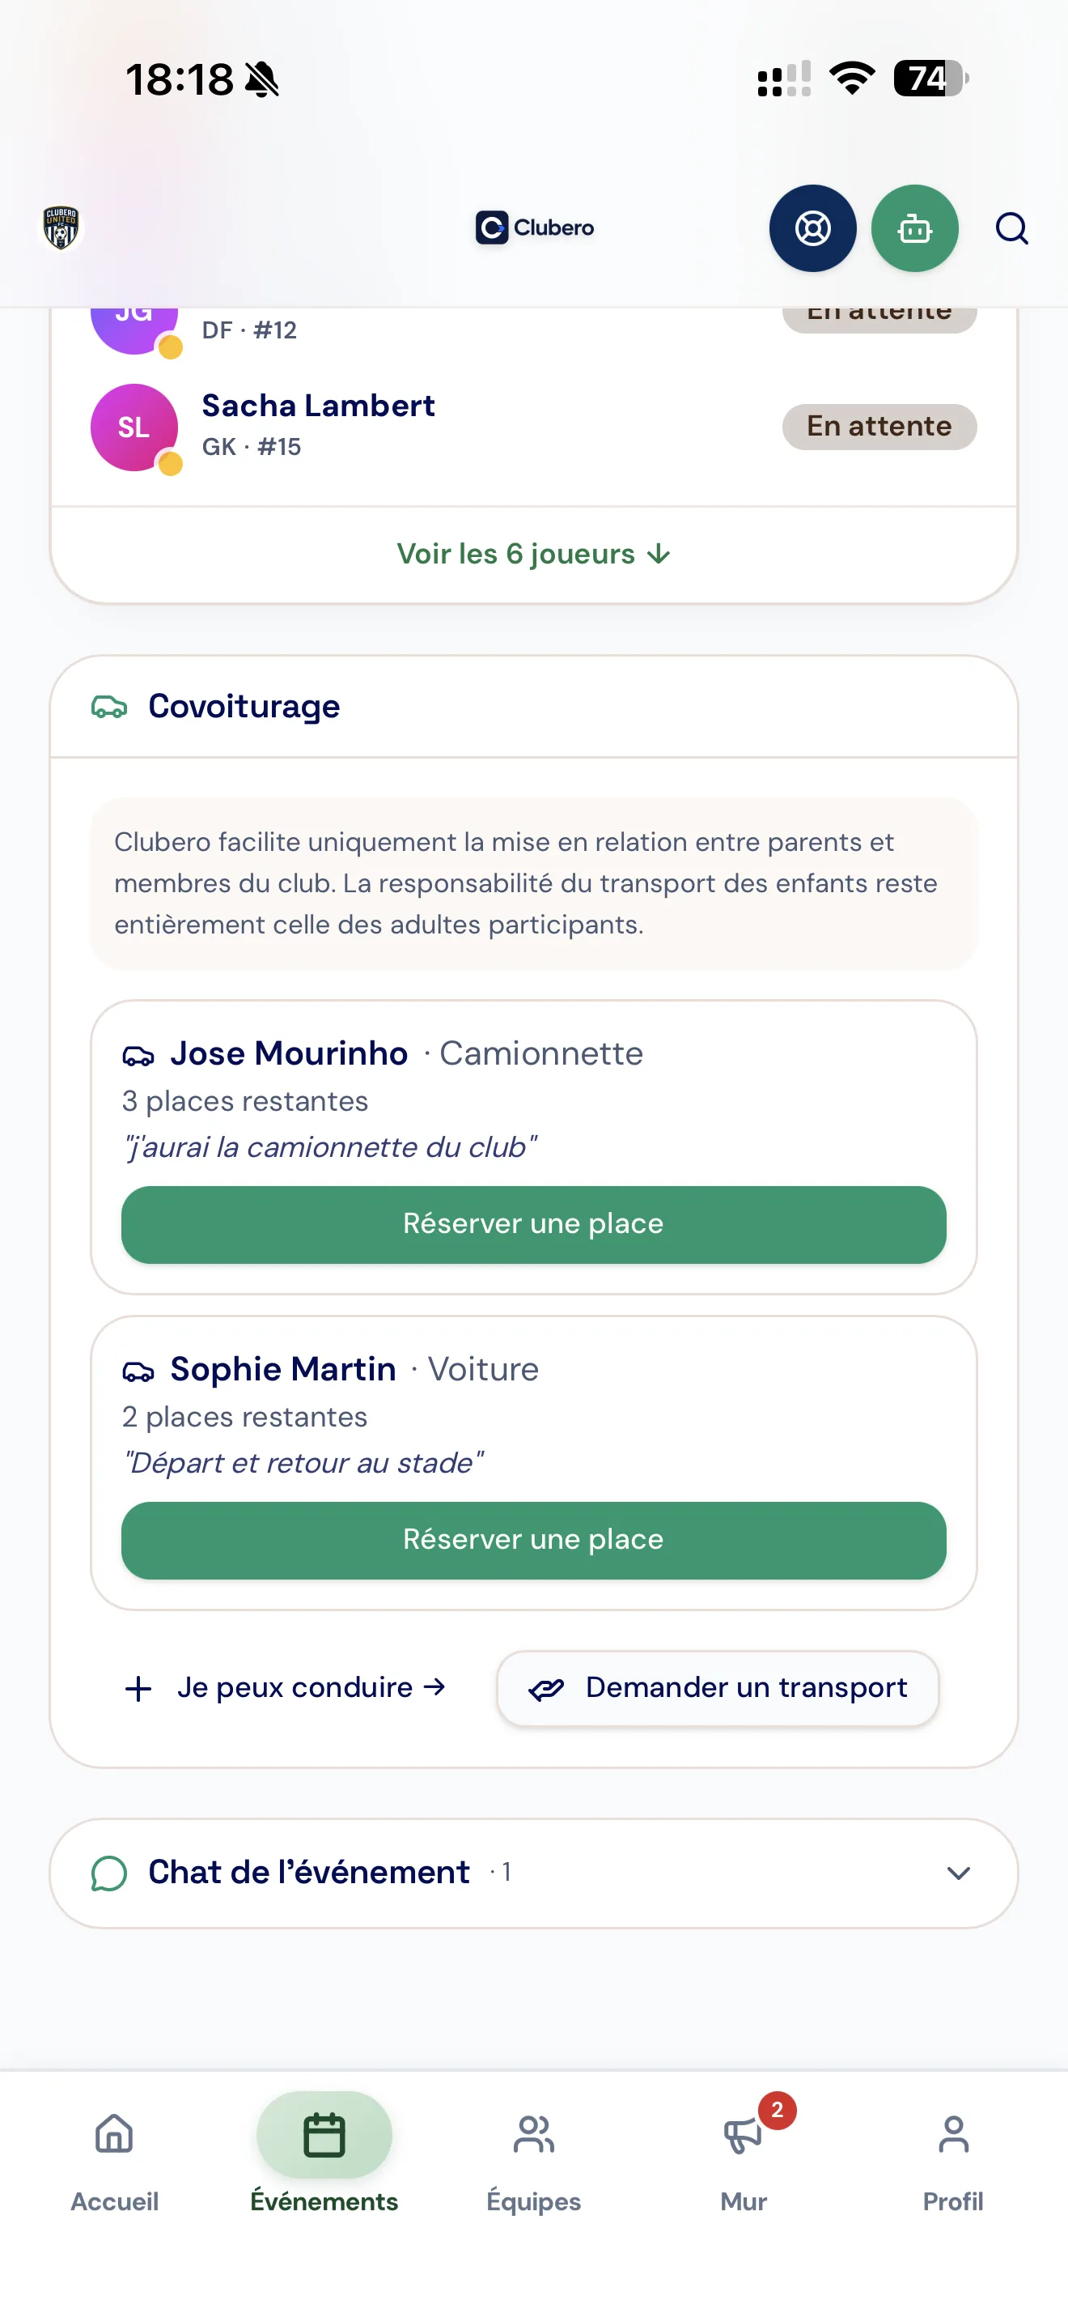Reserve a seat with Jose Mourinho
Image resolution: width=1068 pixels, height=2322 pixels.
tap(534, 1224)
